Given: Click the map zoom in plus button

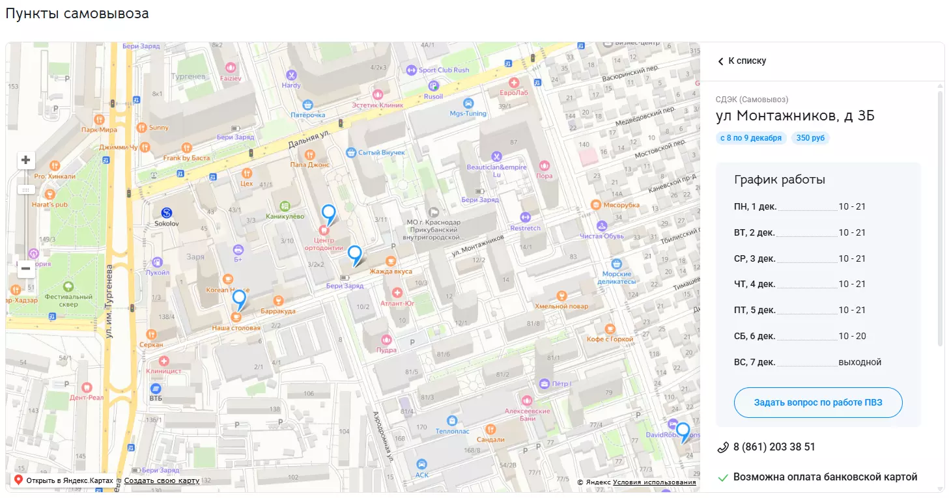Looking at the screenshot, I should [x=26, y=160].
